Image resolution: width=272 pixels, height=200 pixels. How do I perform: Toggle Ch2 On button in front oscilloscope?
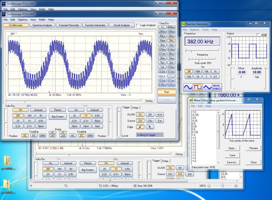click(76, 110)
